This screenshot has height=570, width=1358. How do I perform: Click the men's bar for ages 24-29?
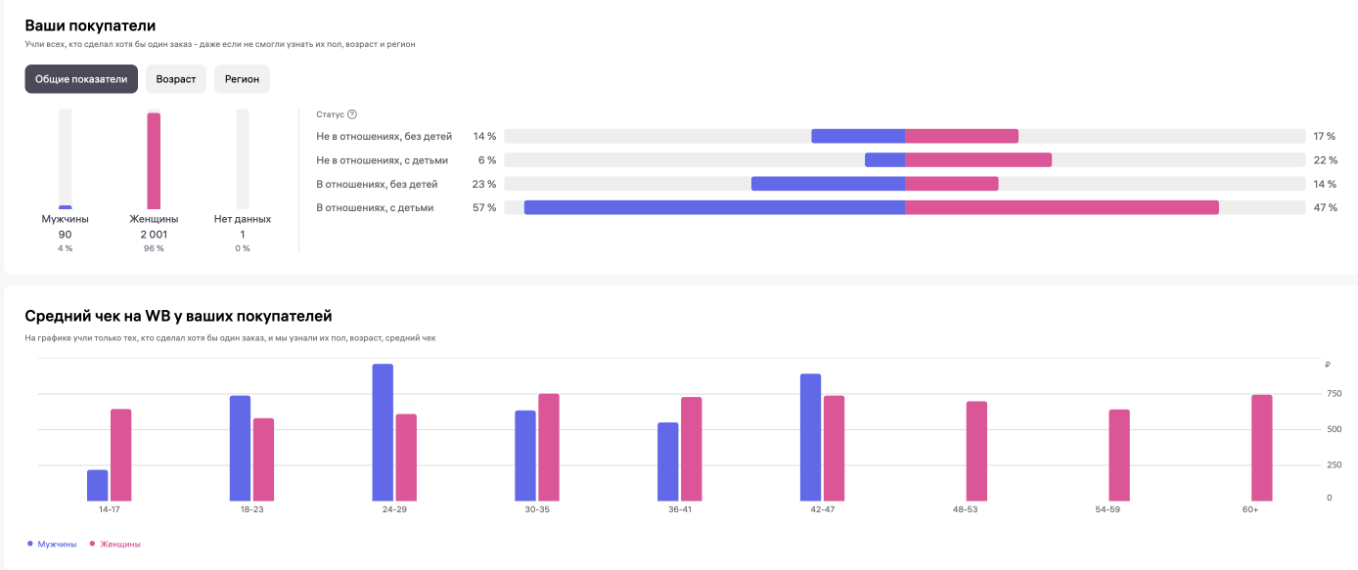coord(383,432)
